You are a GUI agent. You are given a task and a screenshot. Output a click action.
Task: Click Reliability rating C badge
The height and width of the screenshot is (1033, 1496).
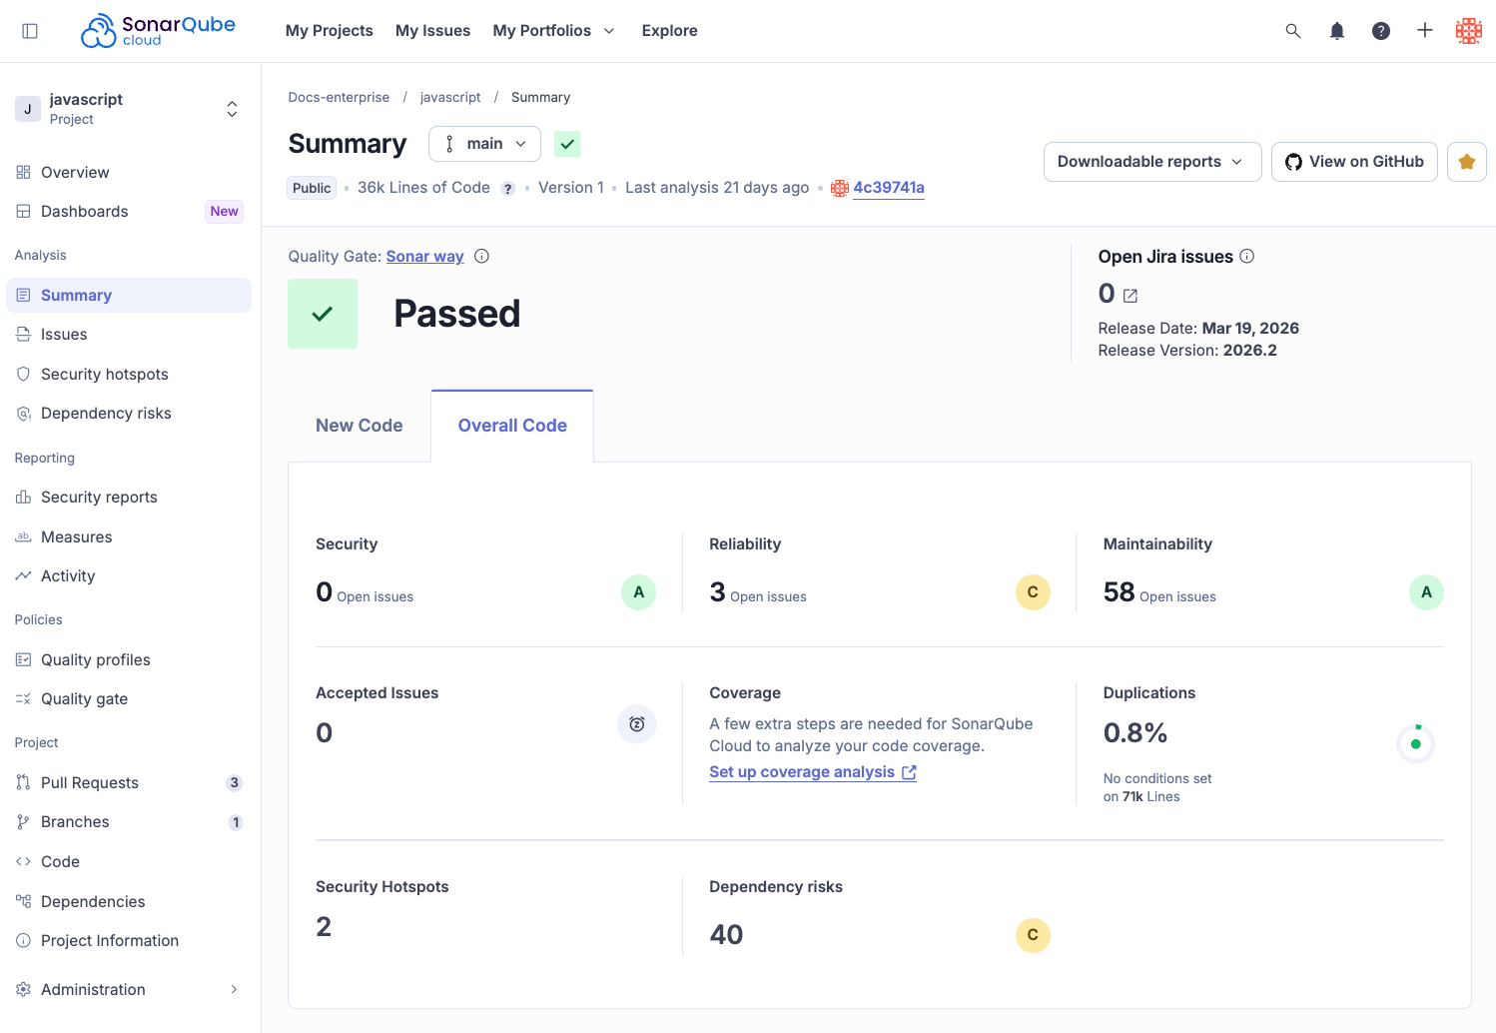tap(1033, 592)
